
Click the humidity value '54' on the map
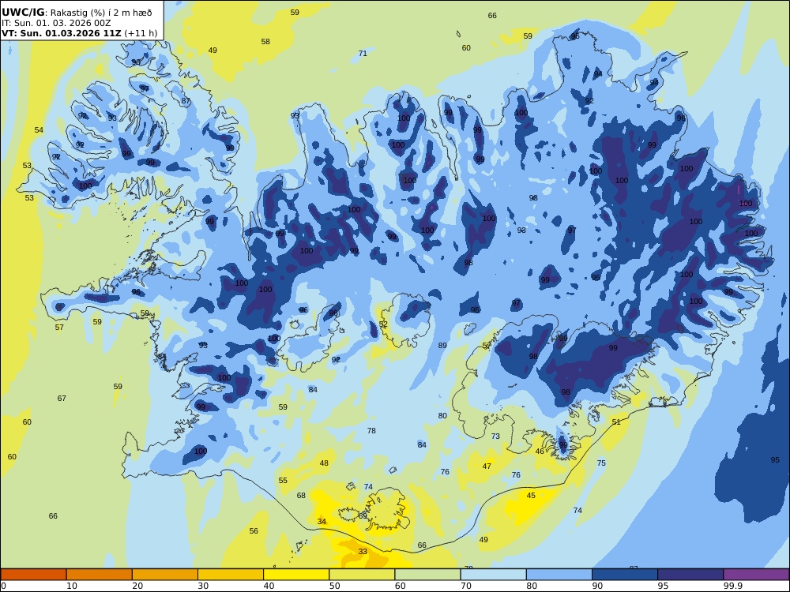click(x=39, y=130)
